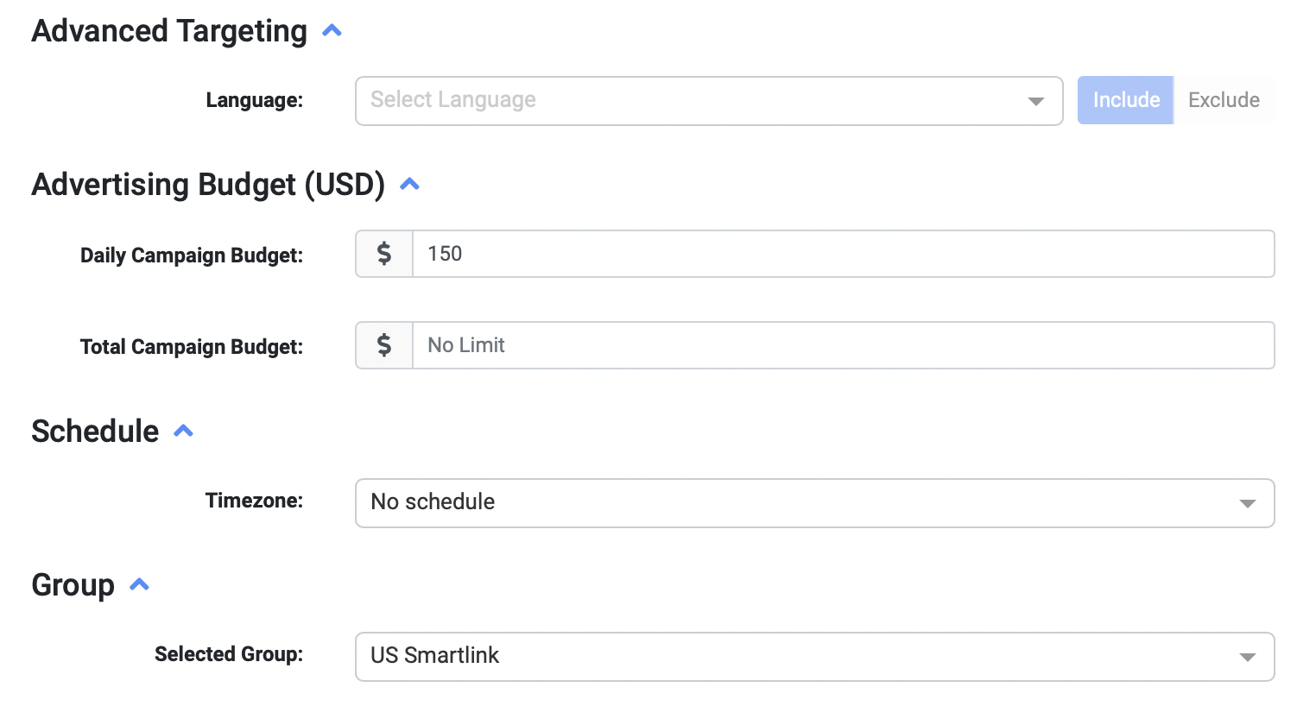Click the dollar icon beside Total Campaign Budget
1316x706 pixels.
click(x=384, y=345)
